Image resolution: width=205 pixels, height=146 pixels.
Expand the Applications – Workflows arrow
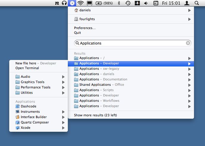(x=189, y=101)
